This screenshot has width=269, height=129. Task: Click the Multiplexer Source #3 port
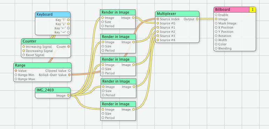coord(158,36)
